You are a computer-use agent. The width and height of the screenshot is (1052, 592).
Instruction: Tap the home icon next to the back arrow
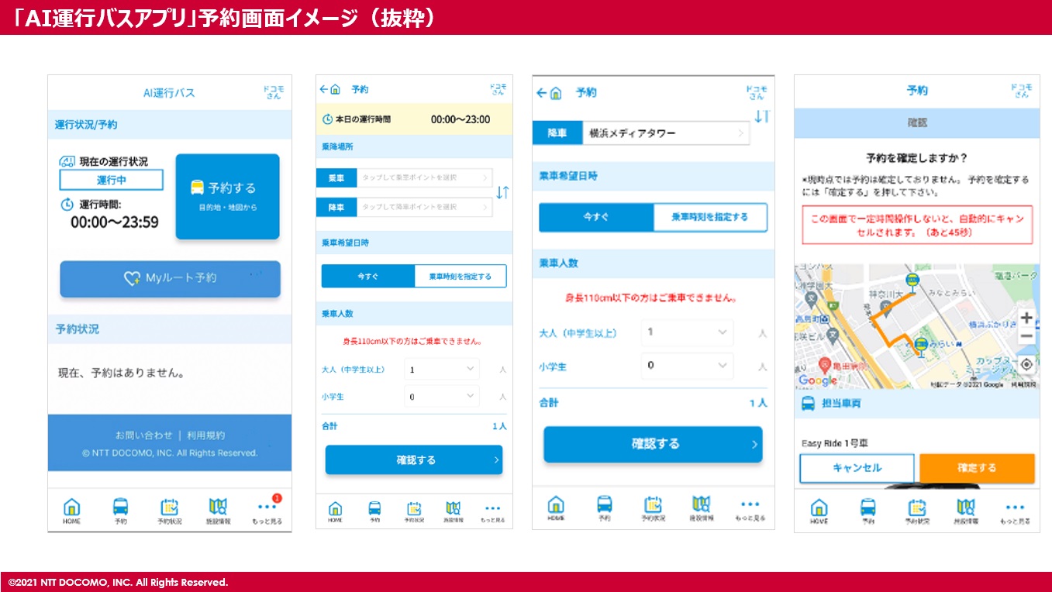337,88
